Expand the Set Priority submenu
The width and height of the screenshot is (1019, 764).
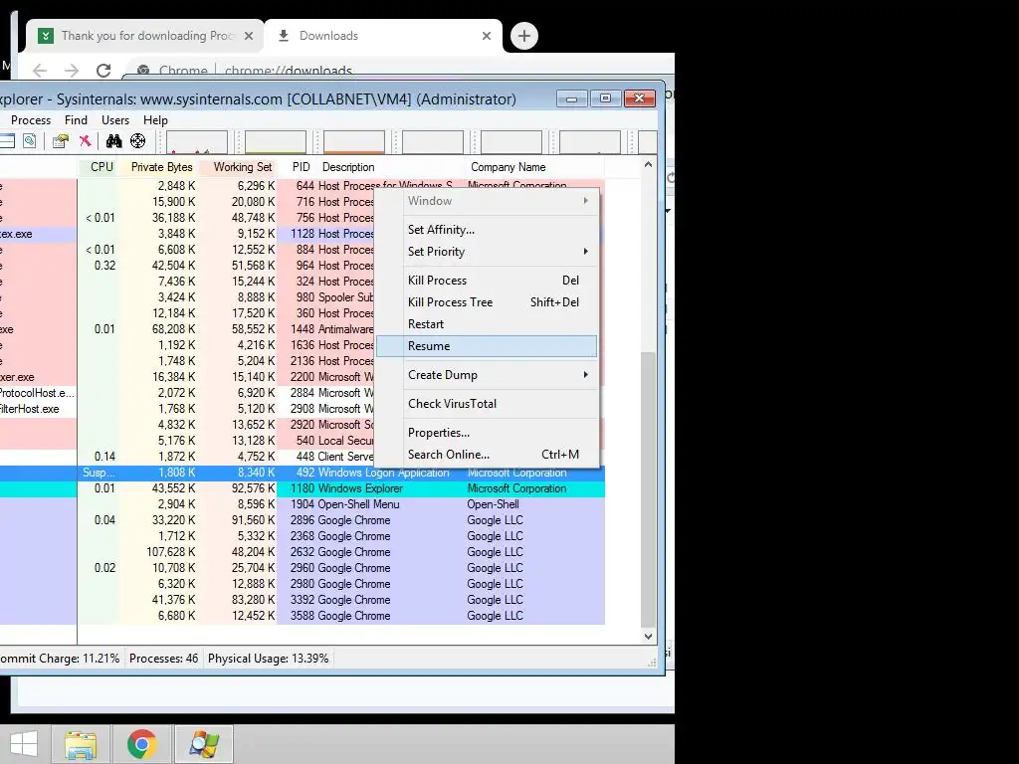[x=487, y=252]
